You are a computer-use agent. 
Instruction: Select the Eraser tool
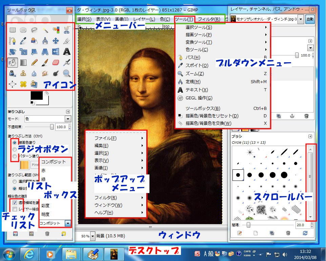[56, 63]
